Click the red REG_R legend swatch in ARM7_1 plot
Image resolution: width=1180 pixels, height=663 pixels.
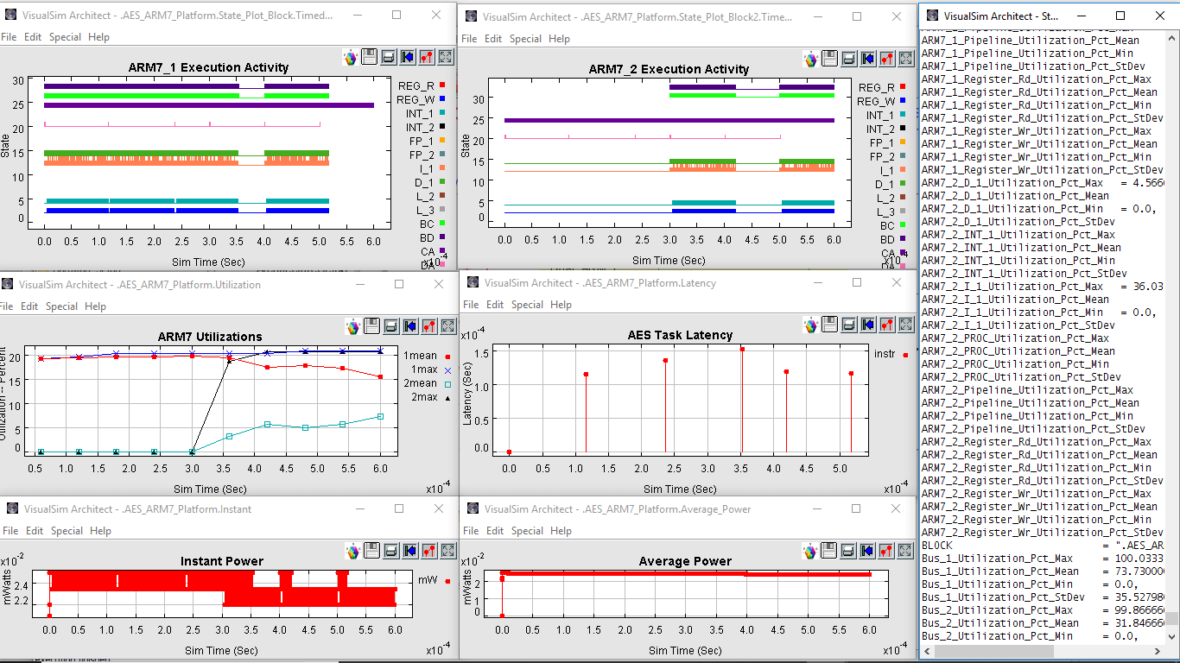(442, 86)
